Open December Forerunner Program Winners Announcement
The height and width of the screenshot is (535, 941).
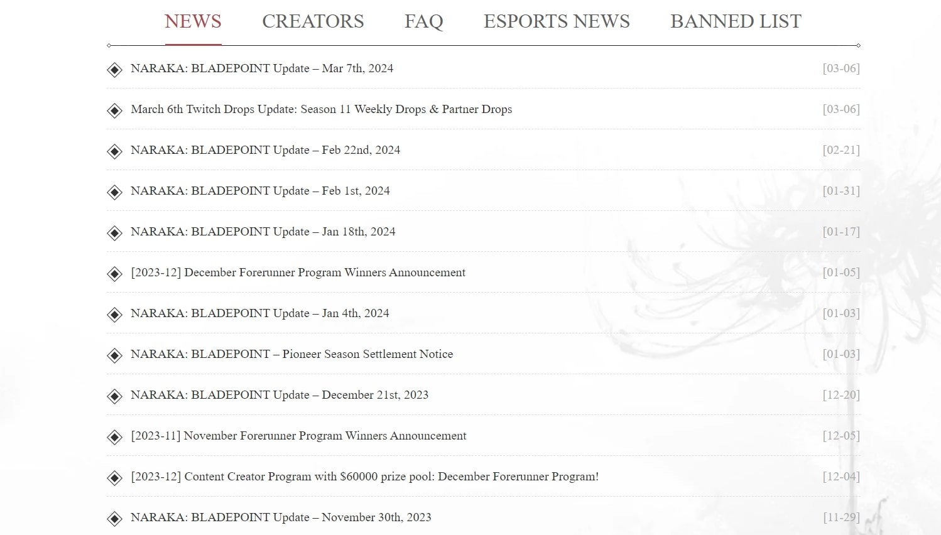[298, 273]
